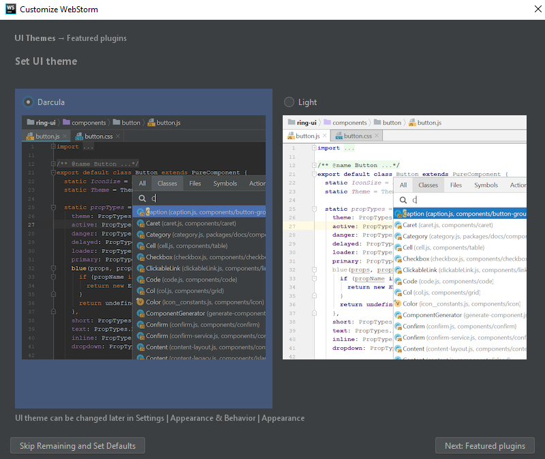Click the Darcula label text
Image resolution: width=545 pixels, height=459 pixels.
(x=51, y=102)
